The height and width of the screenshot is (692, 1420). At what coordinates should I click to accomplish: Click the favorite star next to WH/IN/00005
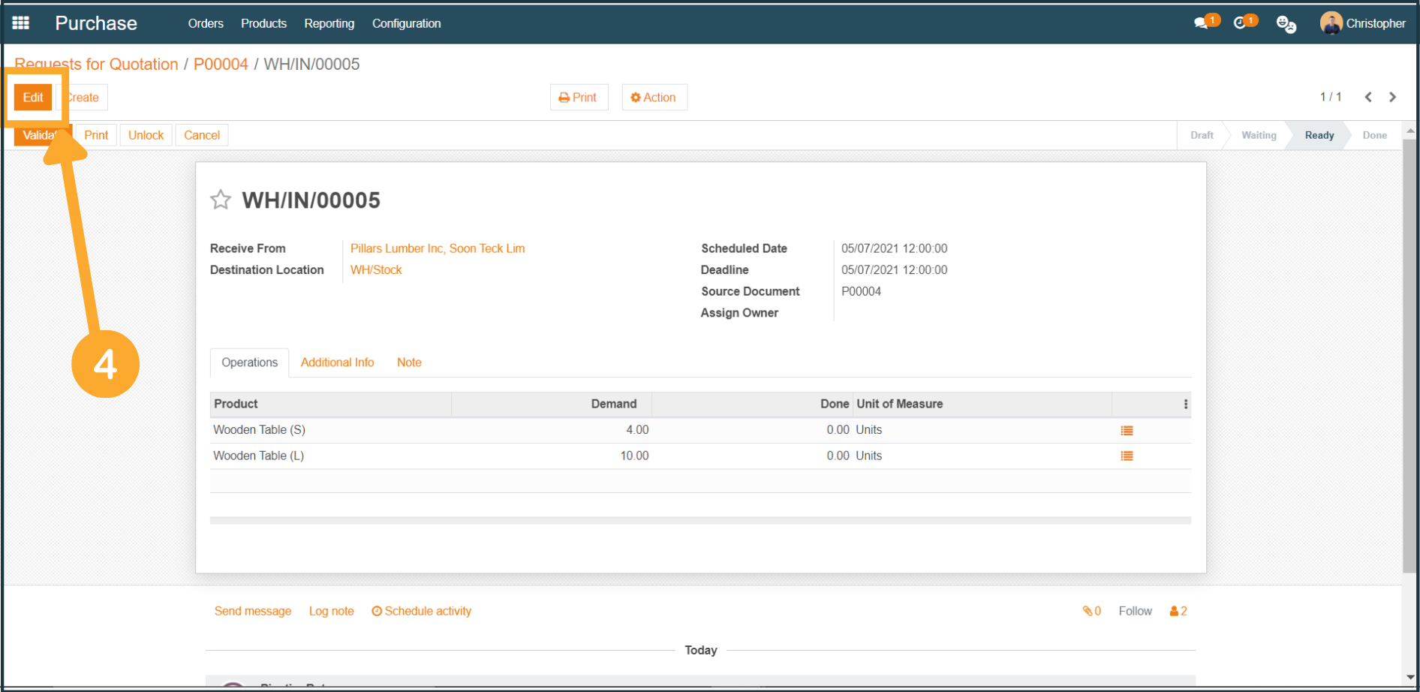[x=221, y=200]
